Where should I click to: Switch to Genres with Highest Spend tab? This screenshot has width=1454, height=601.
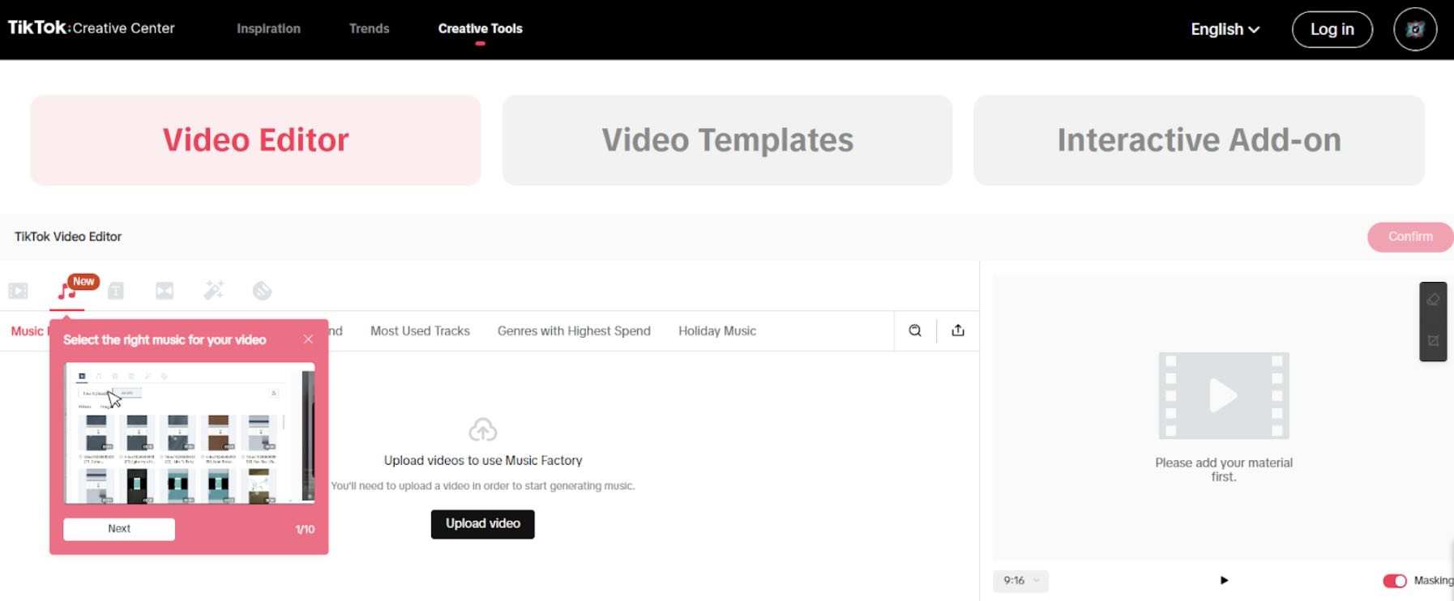574,331
